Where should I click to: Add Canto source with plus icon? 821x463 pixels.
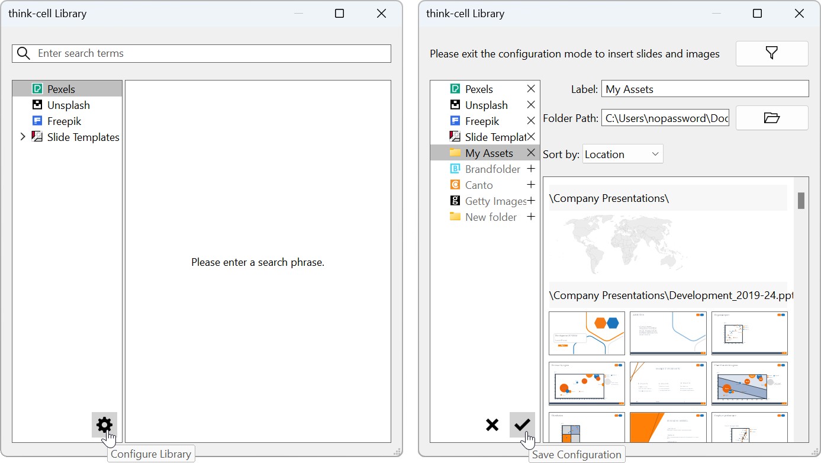[x=531, y=185]
